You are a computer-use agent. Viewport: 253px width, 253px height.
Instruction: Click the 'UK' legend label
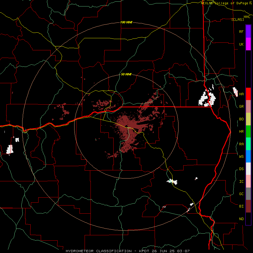click(241, 44)
